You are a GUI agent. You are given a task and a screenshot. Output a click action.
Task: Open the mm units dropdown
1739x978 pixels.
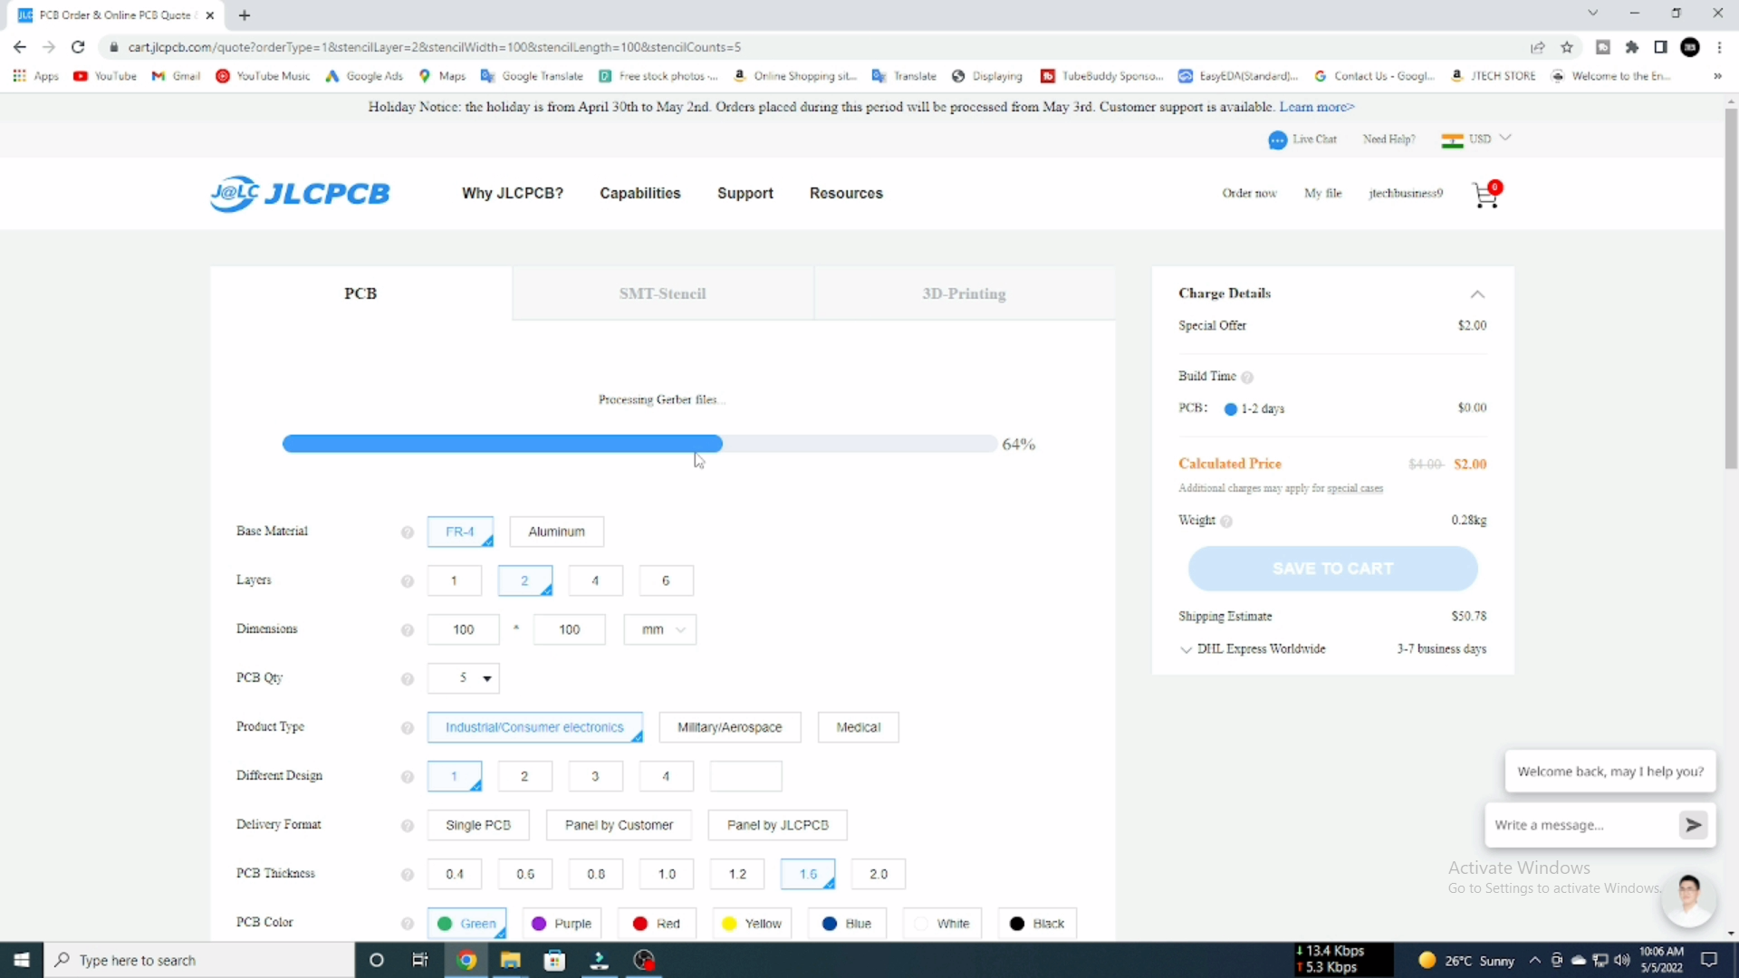click(x=659, y=629)
